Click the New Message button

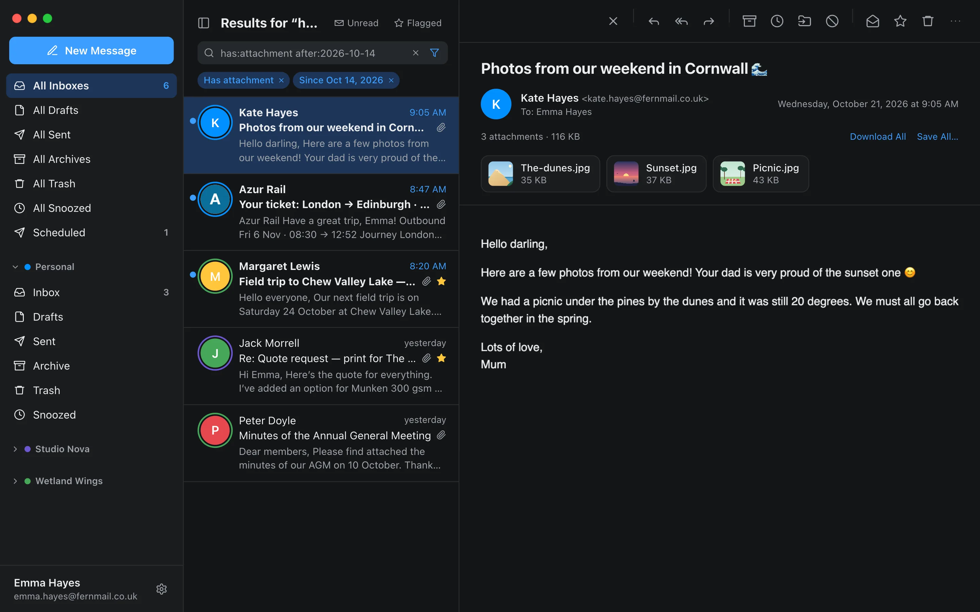click(x=92, y=51)
